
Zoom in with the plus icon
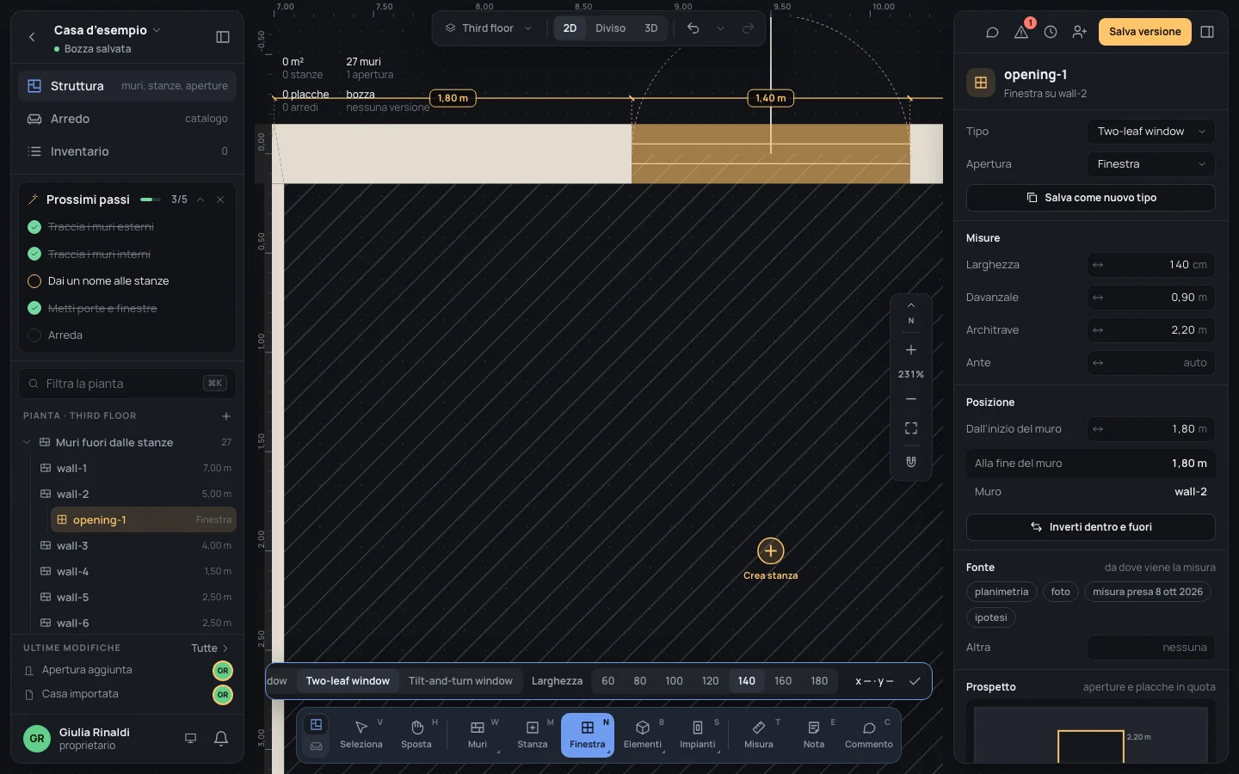[911, 350]
